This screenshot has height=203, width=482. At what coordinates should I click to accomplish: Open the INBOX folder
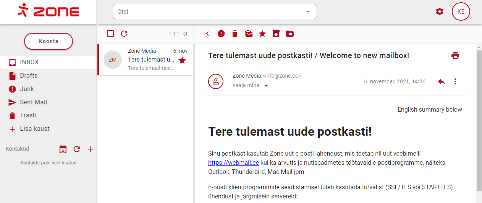(x=48, y=62)
